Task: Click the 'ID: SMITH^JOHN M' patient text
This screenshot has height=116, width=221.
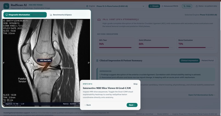Action: pos(16,21)
